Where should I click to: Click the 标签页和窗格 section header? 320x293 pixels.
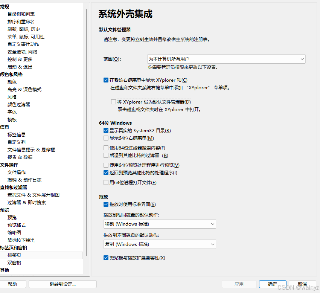pos(14,248)
